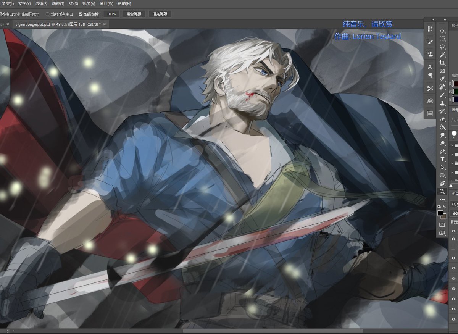
Task: Select the Lasso tool
Action: pyautogui.click(x=442, y=47)
